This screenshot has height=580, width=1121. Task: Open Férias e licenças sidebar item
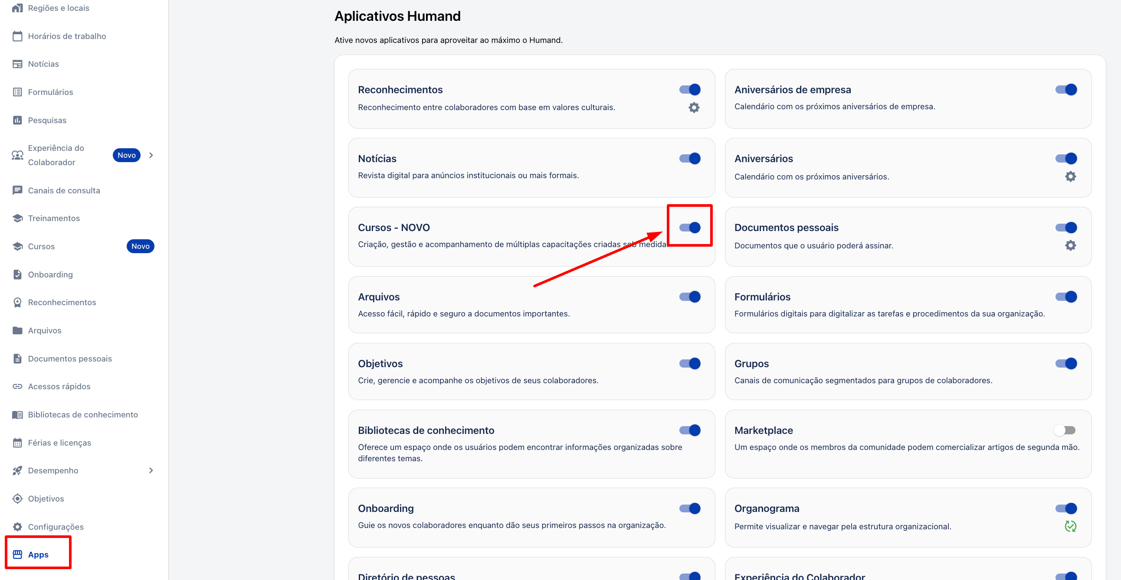pyautogui.click(x=84, y=443)
